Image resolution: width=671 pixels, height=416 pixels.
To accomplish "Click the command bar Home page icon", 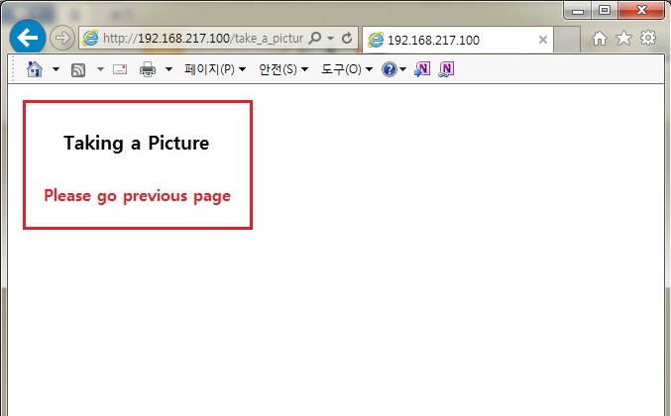I will pos(35,68).
